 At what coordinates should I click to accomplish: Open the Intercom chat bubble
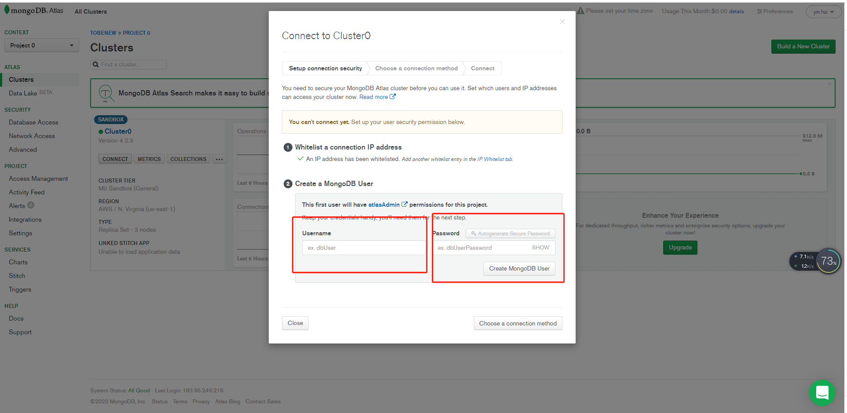point(822,392)
